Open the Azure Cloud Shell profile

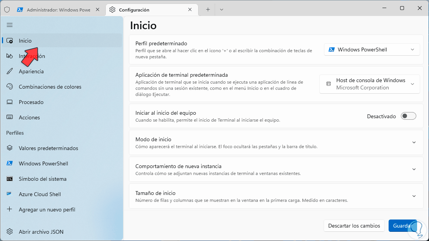coord(40,194)
